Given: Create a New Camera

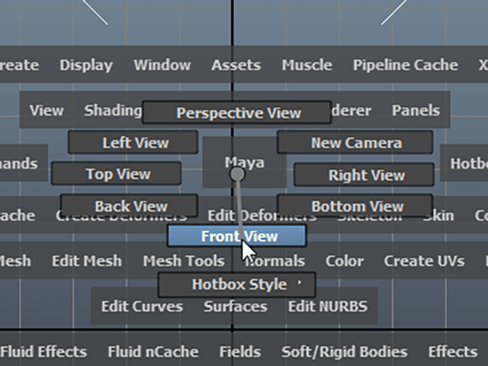Looking at the screenshot, I should (355, 143).
